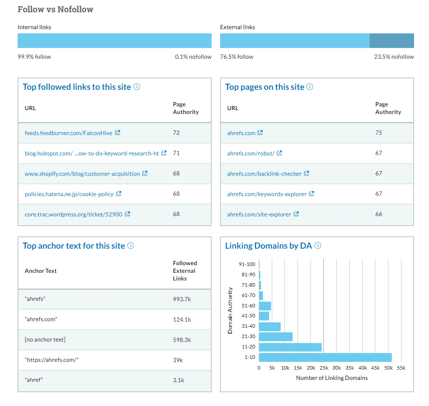Open external link icon beside ahrefs.com/site-explorer

tap(296, 214)
